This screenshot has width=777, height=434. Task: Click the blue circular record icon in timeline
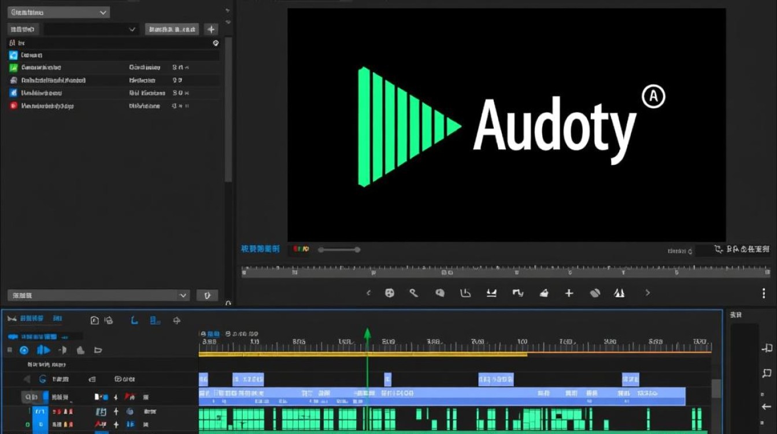[24, 350]
